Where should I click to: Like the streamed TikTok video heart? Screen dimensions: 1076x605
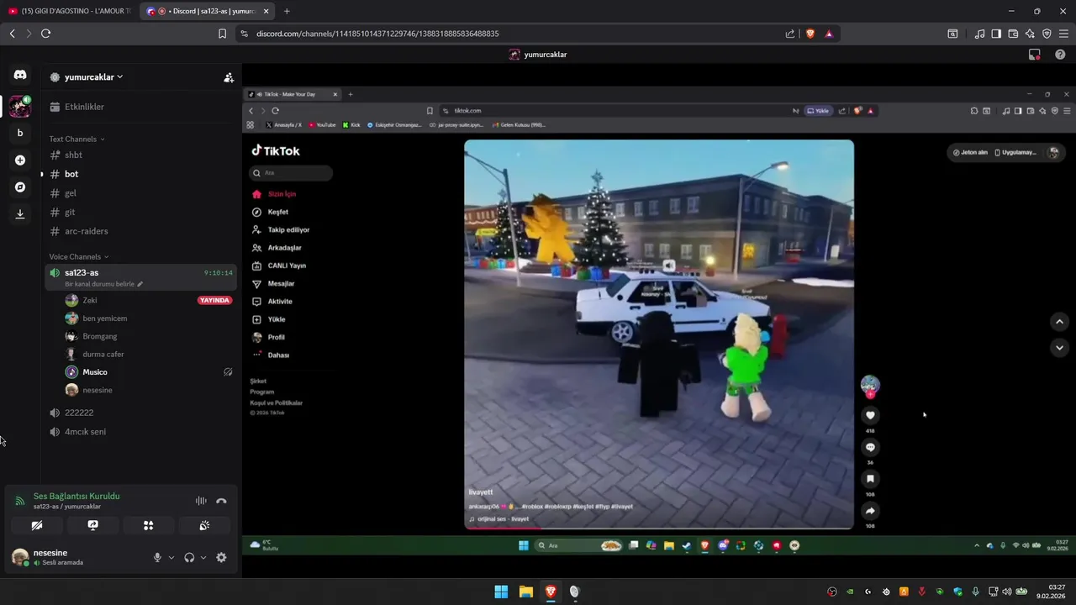click(870, 415)
